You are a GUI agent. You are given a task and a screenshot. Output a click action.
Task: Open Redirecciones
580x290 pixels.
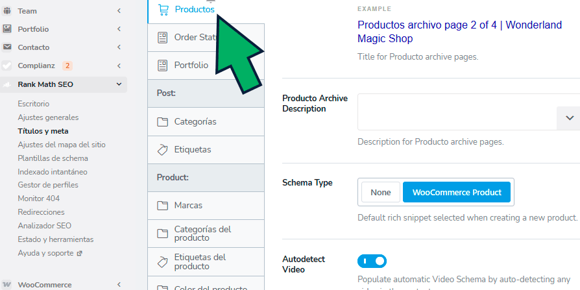click(x=41, y=212)
